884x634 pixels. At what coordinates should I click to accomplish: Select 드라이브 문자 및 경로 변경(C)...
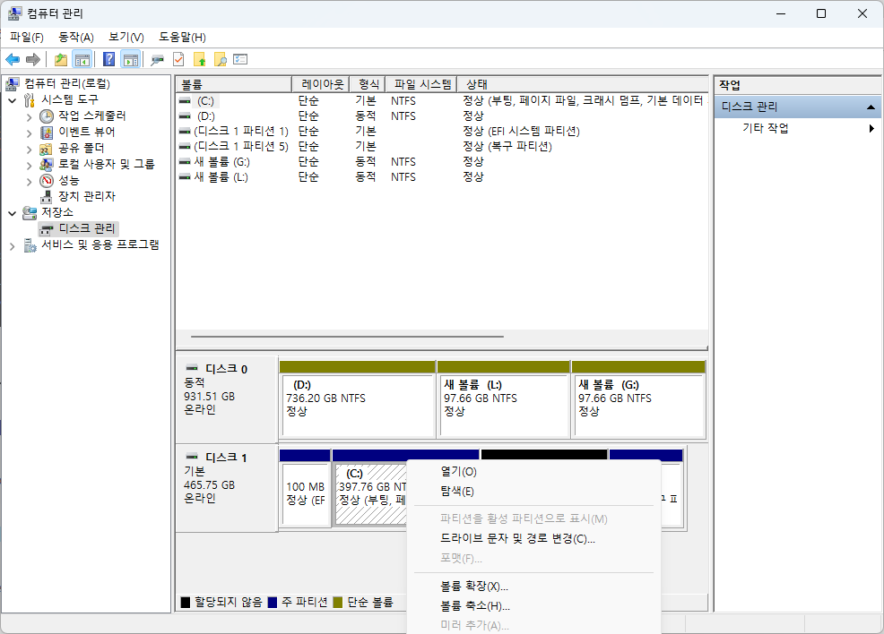tap(533, 538)
